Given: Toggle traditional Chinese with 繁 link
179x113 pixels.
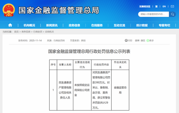Looking at the screenshot, I should pyautogui.click(x=156, y=6).
